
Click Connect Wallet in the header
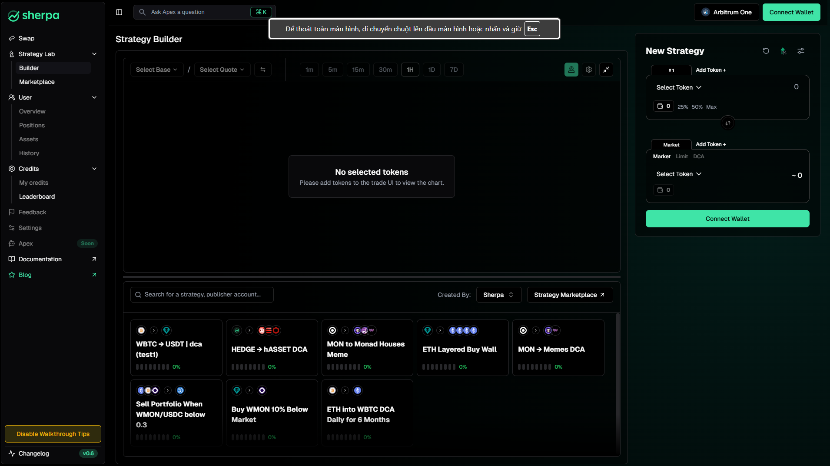tap(791, 12)
